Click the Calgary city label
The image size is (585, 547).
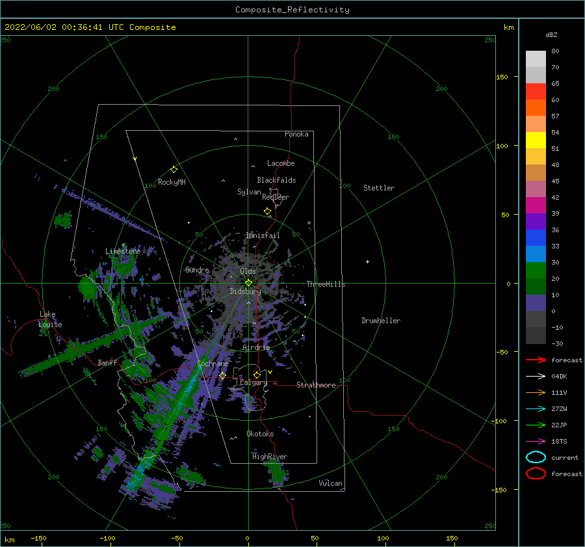click(x=253, y=382)
